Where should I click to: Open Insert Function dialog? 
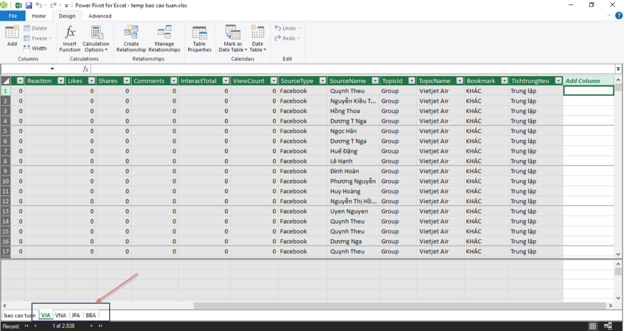[x=69, y=38]
